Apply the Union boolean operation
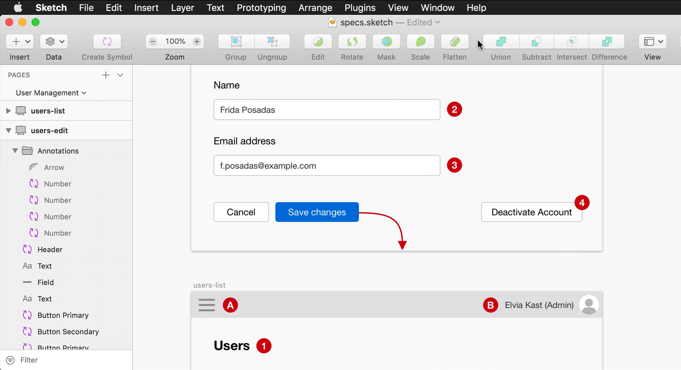The width and height of the screenshot is (681, 370). pos(501,42)
